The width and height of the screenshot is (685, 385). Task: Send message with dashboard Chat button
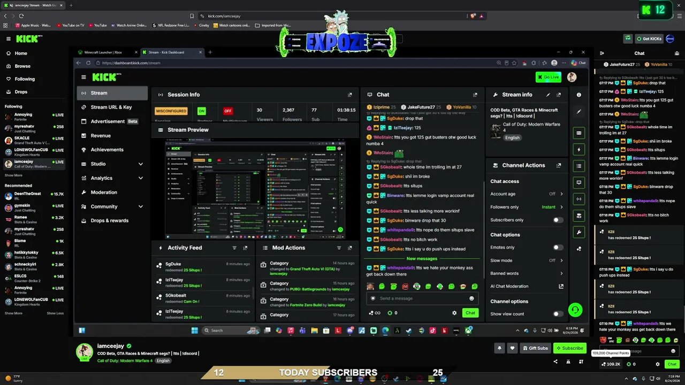tap(470, 313)
